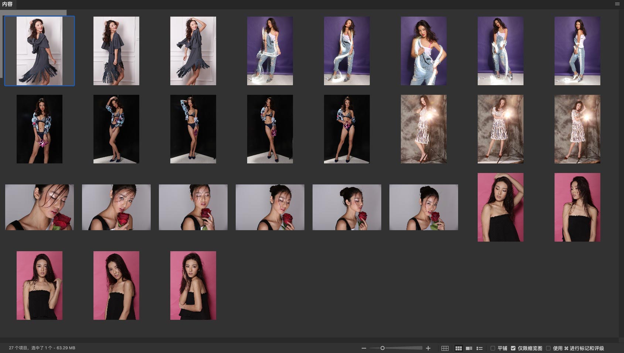Click the plus icon to enlarge thumbnails
This screenshot has height=353, width=624.
[x=428, y=348]
